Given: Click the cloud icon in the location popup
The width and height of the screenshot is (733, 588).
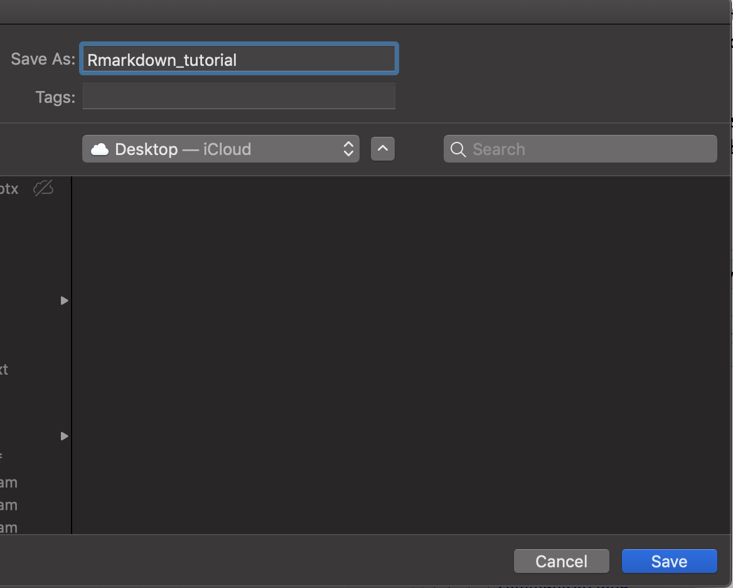Looking at the screenshot, I should click(x=100, y=149).
